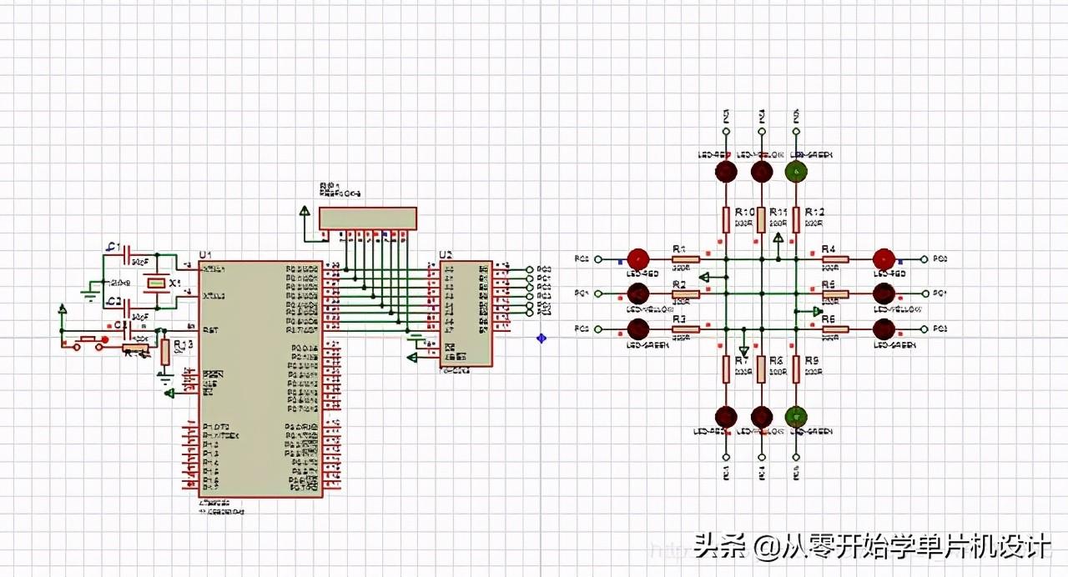The image size is (1068, 577).
Task: Click the U2 reference label
Action: click(x=446, y=255)
